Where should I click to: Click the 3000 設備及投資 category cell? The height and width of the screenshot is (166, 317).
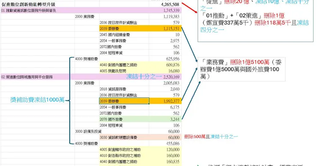87,131
